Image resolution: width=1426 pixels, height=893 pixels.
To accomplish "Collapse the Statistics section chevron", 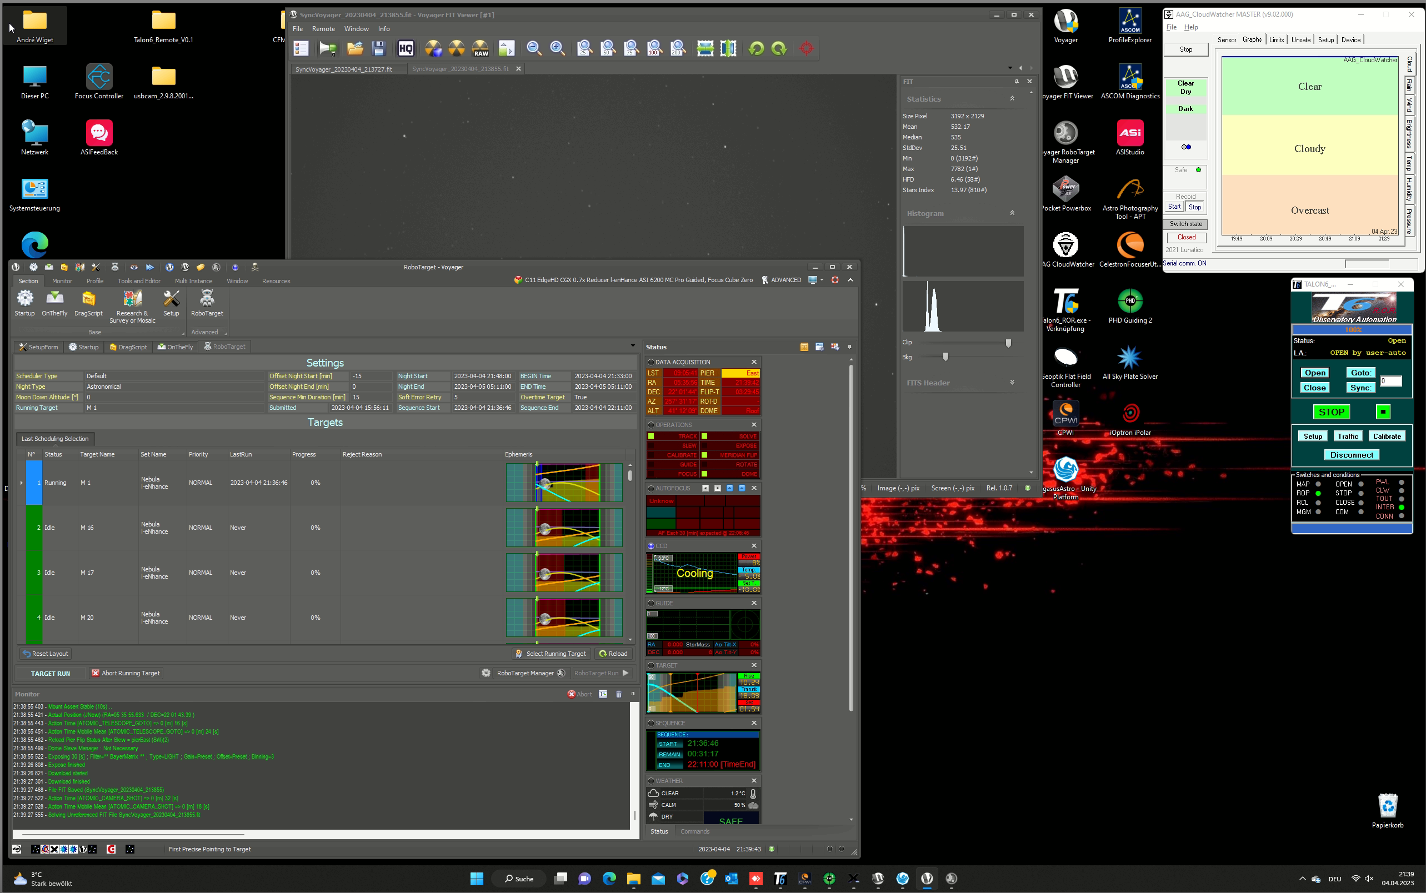I will pyautogui.click(x=1012, y=99).
